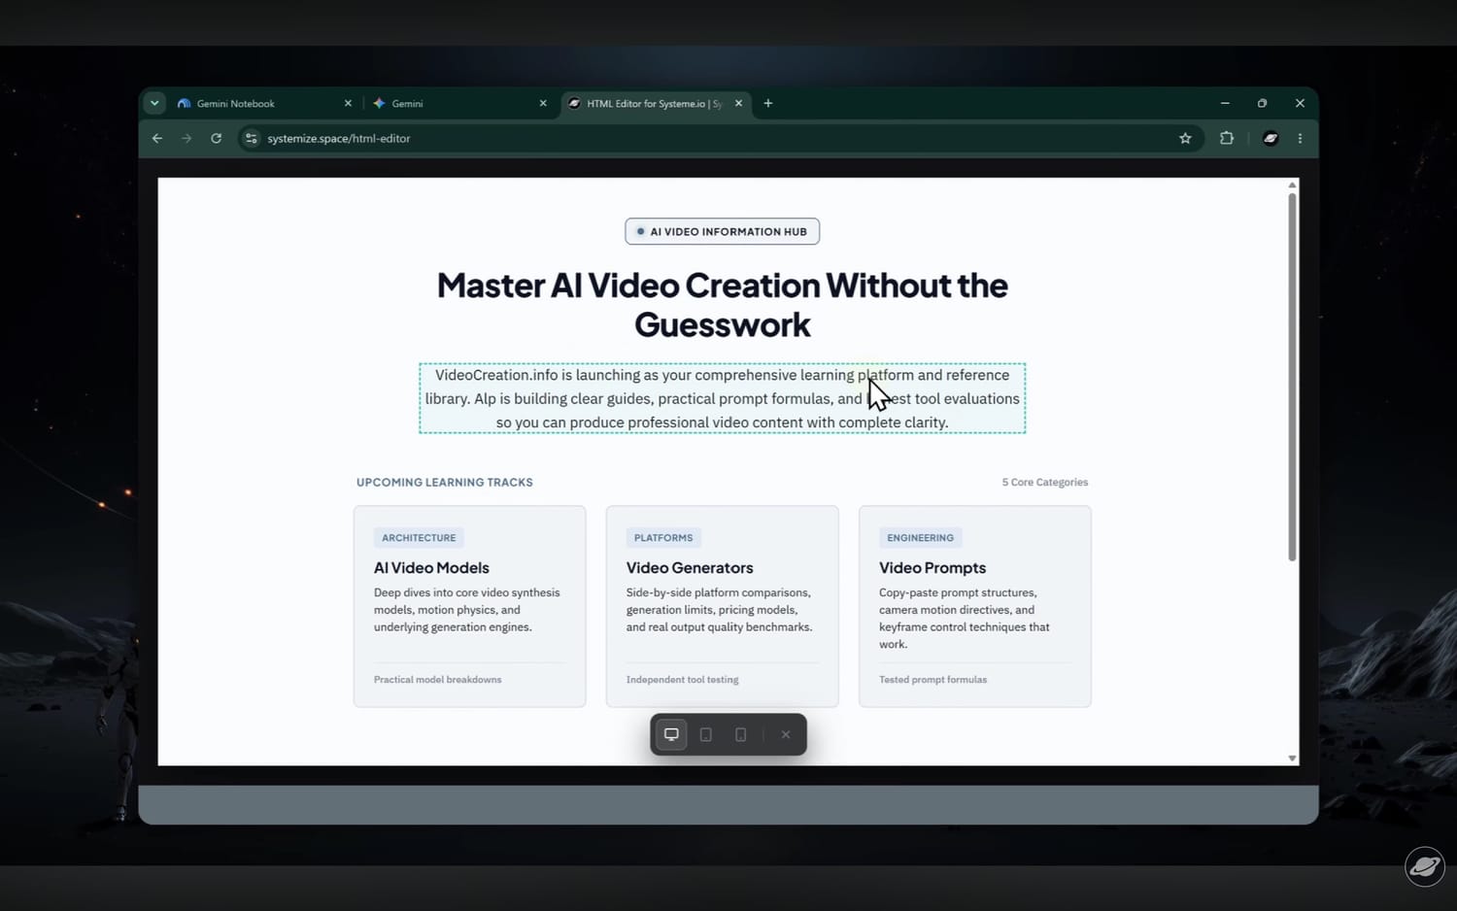This screenshot has width=1457, height=911.
Task: Click the Engineering tag
Action: tap(920, 537)
